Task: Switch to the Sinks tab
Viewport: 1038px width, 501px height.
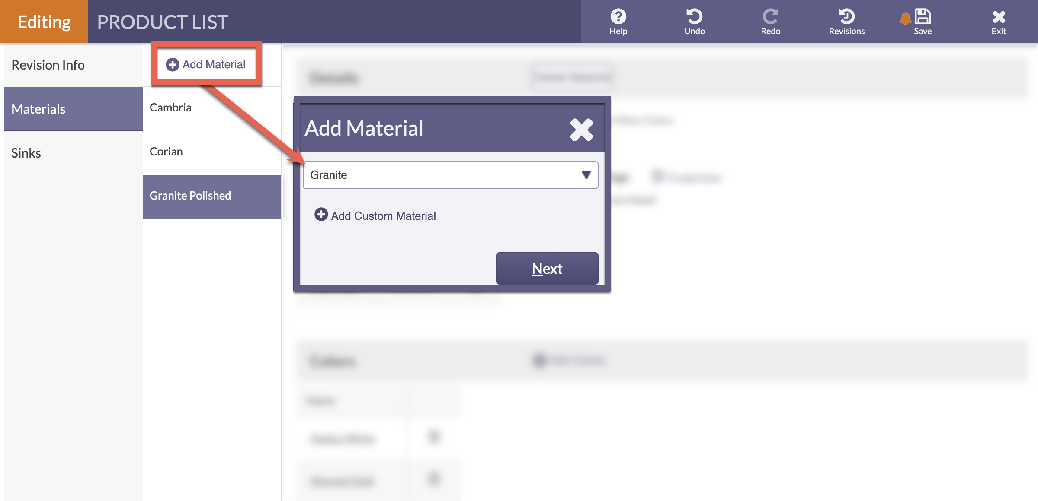Action: (x=26, y=153)
